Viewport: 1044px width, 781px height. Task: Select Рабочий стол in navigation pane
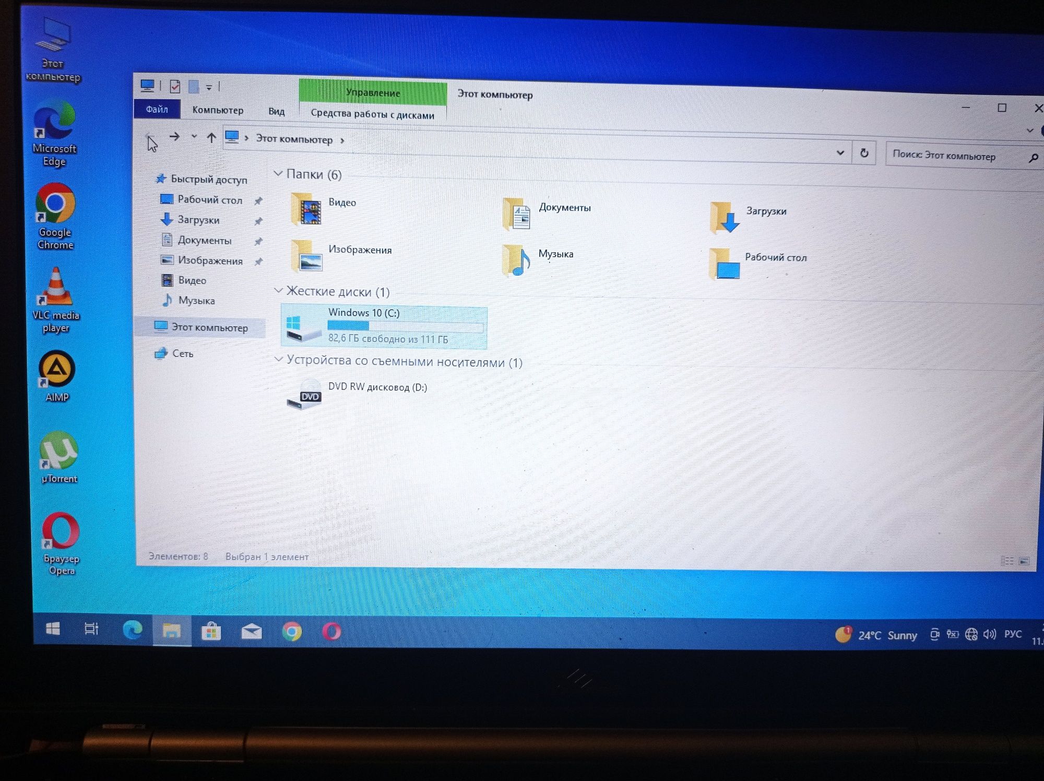202,199
